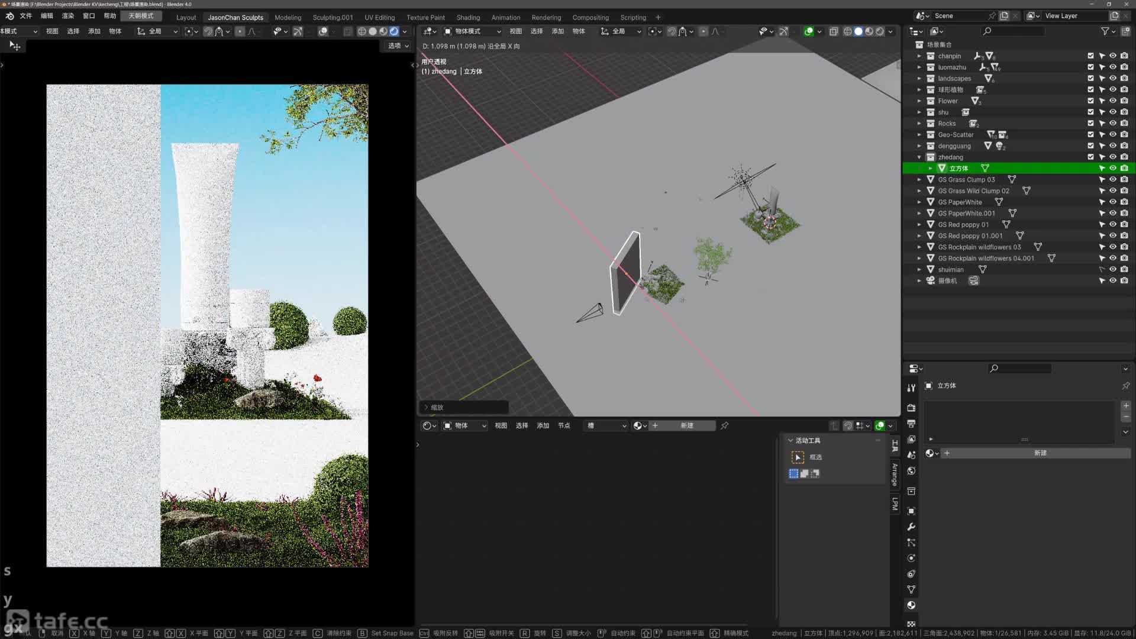The height and width of the screenshot is (639, 1136).
Task: Open the 选项 options dropdown in left viewport
Action: [398, 46]
